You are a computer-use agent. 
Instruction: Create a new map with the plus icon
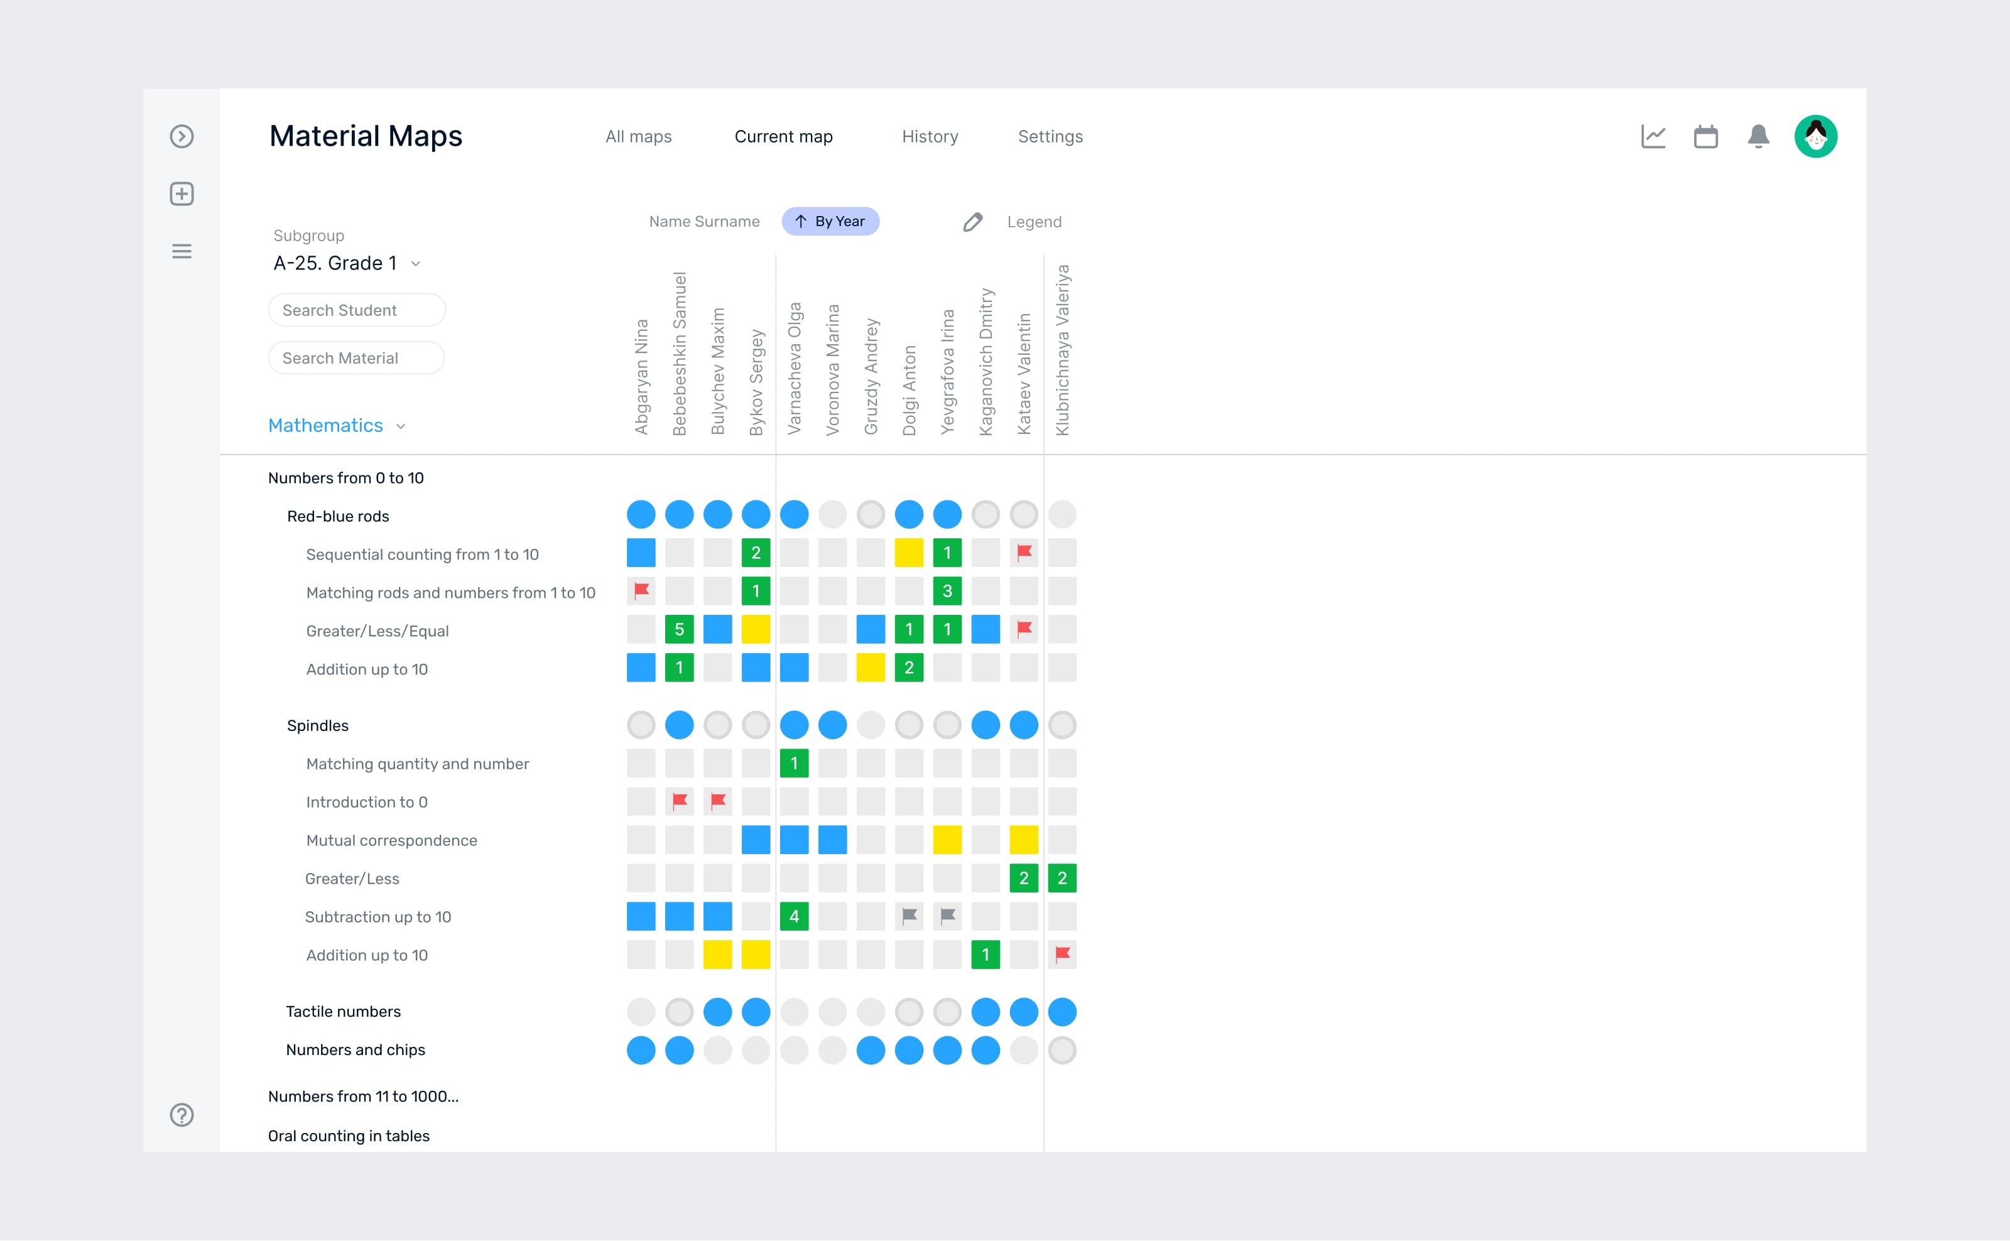click(x=182, y=193)
